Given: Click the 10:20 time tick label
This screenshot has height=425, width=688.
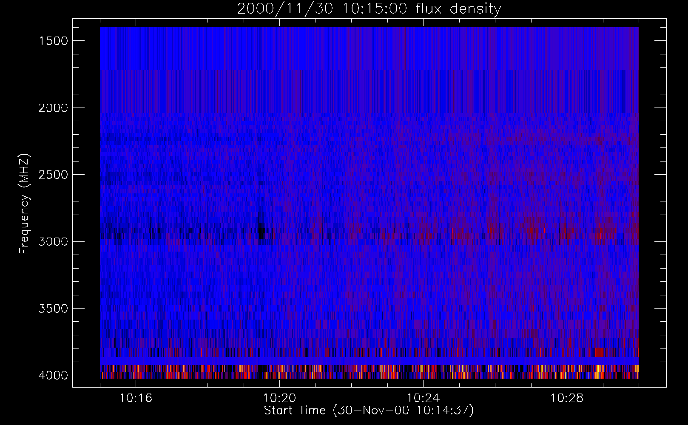Looking at the screenshot, I should coord(279,398).
